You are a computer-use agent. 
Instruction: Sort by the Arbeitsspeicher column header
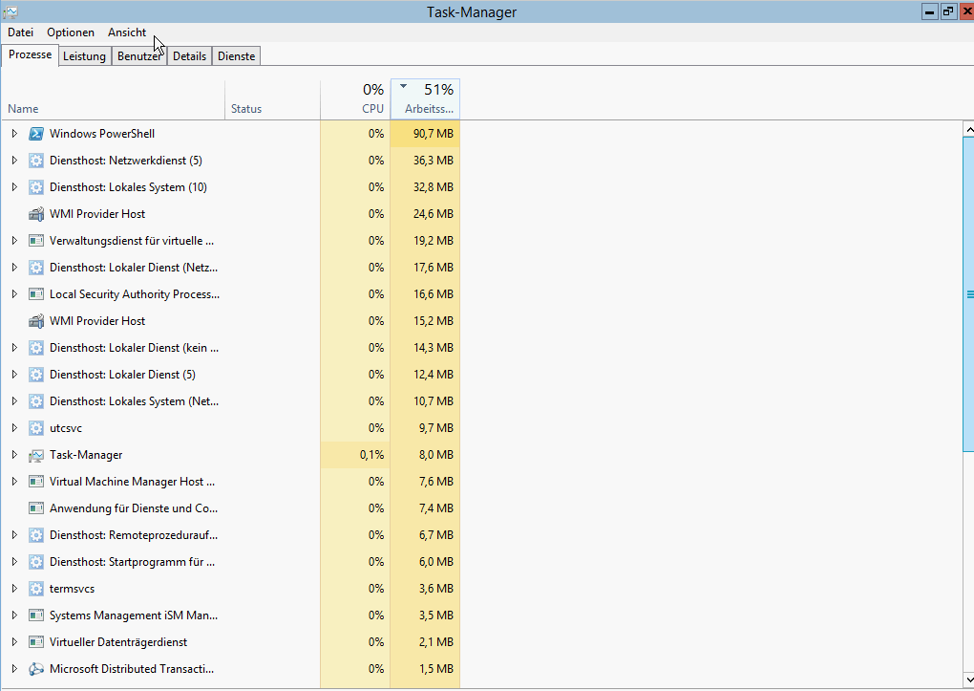(426, 99)
